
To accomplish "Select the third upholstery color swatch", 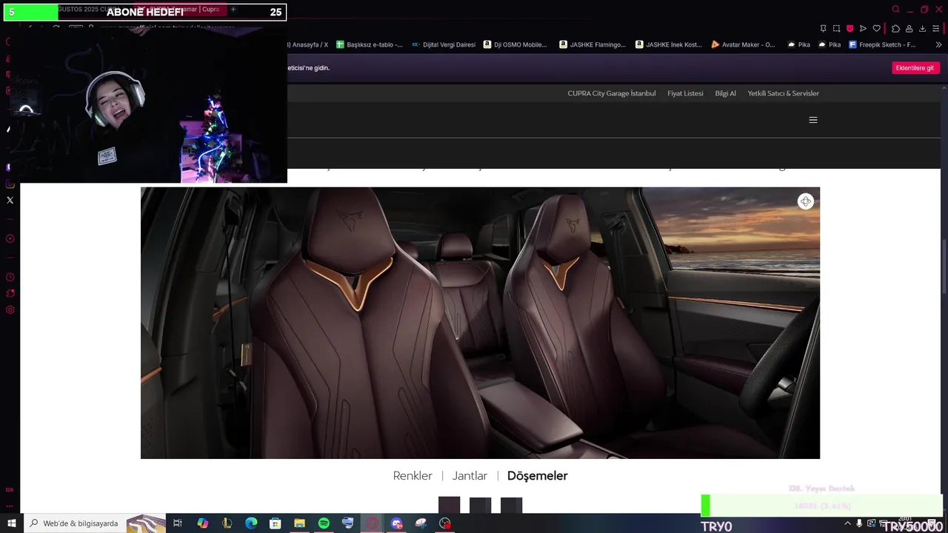I will [x=511, y=505].
